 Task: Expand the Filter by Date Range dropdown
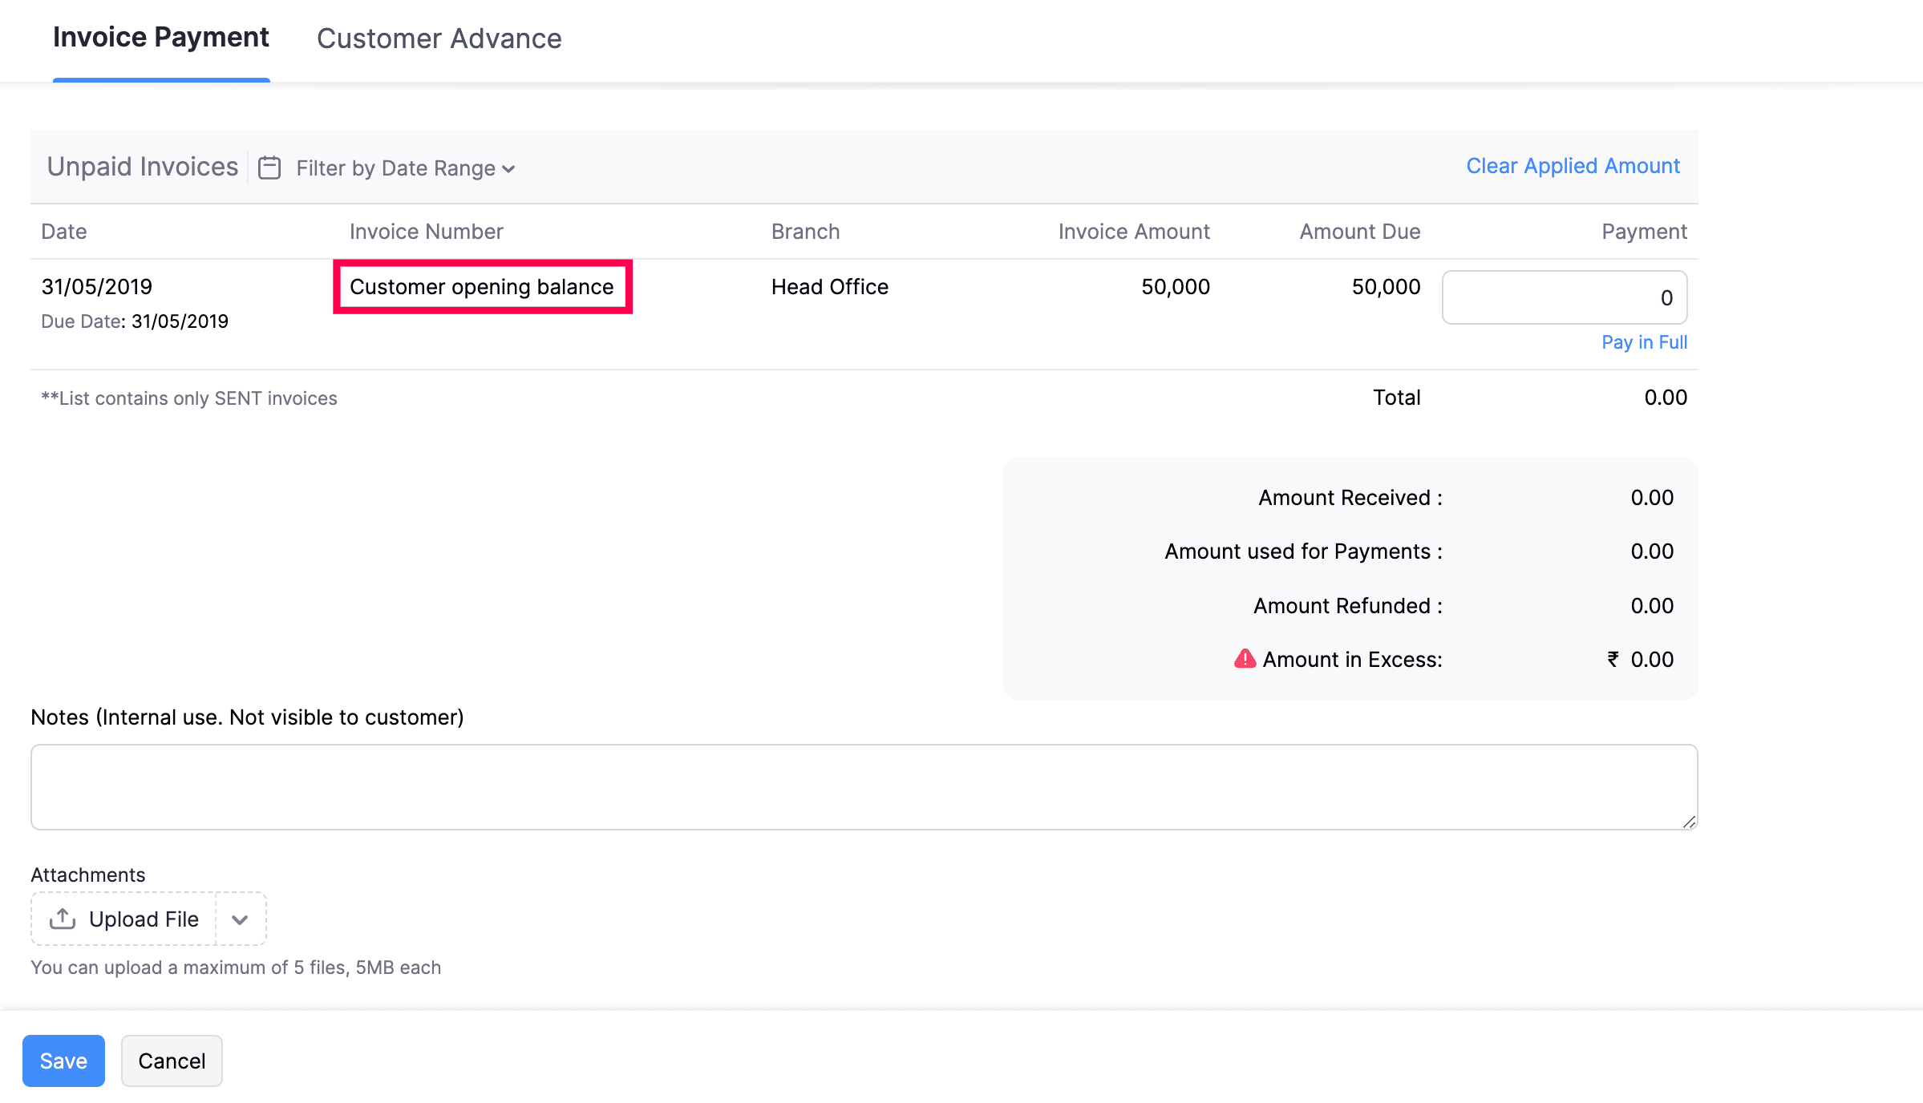point(406,168)
